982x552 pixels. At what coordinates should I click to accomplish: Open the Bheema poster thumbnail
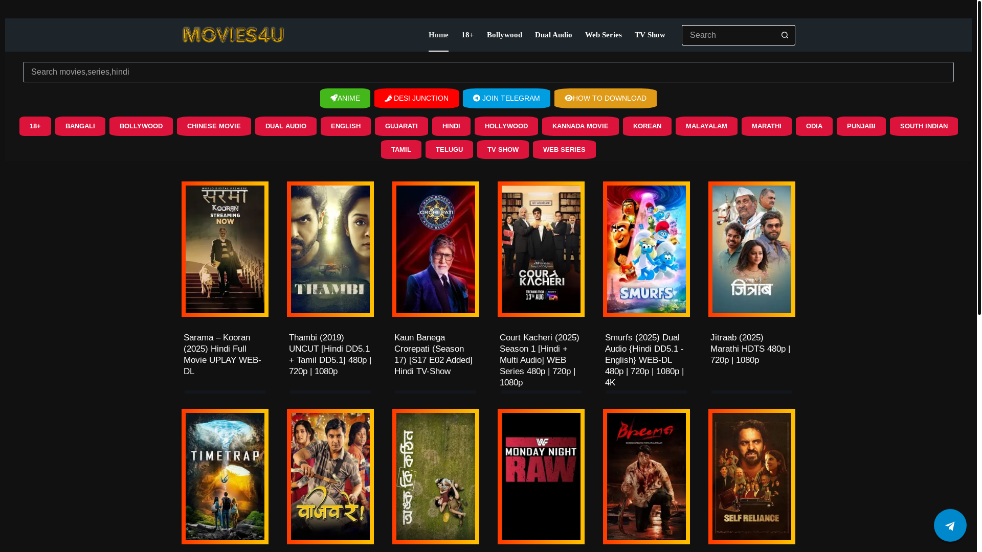pos(646,476)
